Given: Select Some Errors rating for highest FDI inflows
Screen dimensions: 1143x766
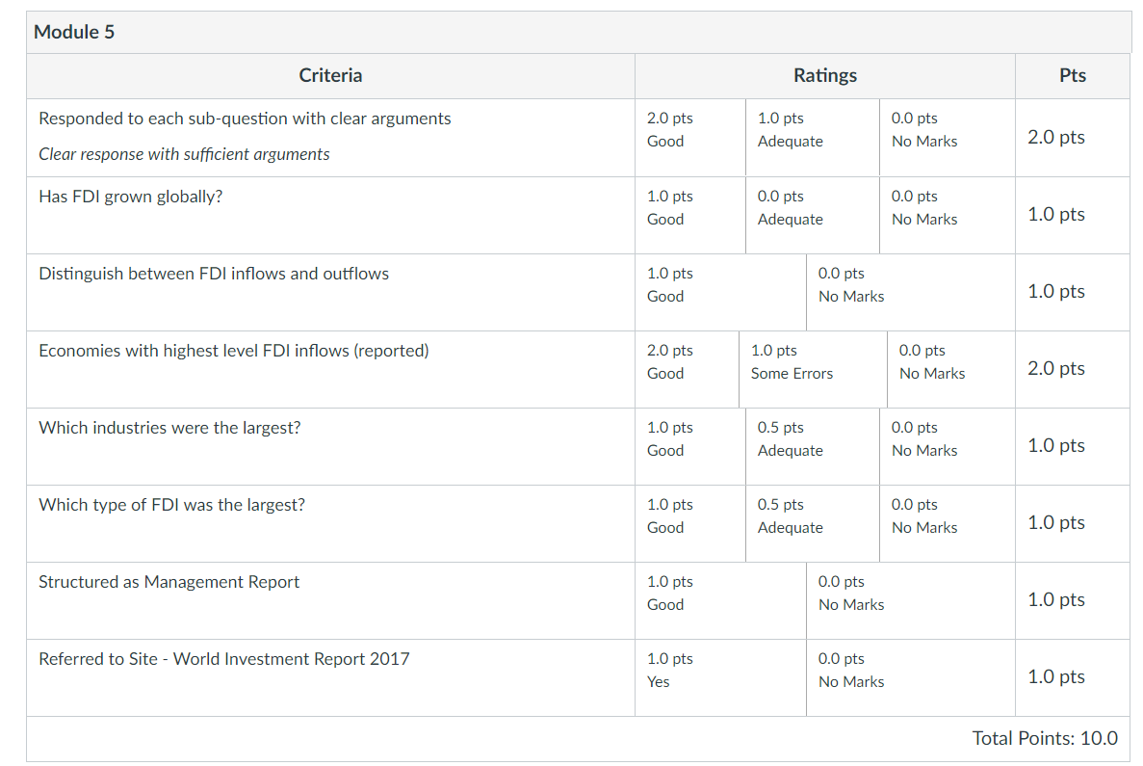Looking at the screenshot, I should (812, 369).
